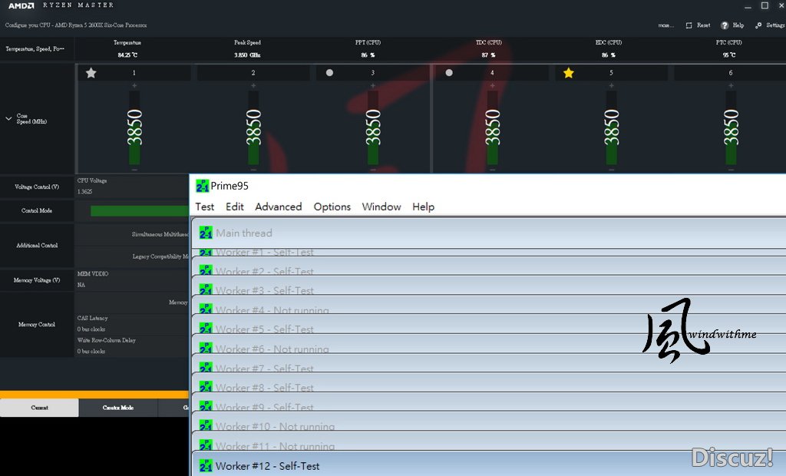The image size is (786, 476).
Task: Click the green Control Mode bar
Action: (x=140, y=211)
